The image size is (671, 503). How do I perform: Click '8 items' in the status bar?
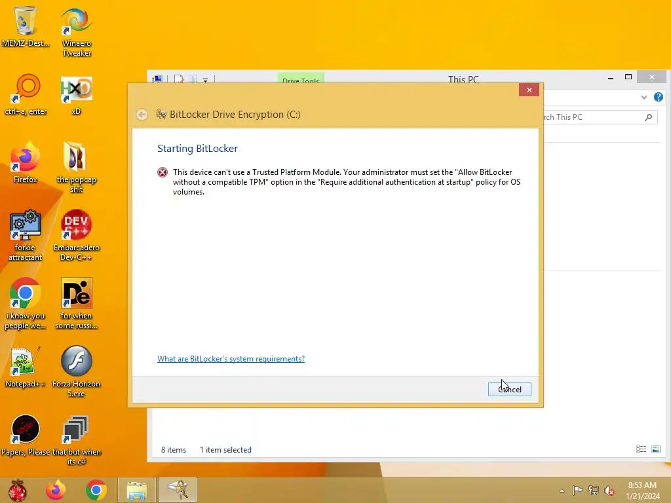[173, 449]
